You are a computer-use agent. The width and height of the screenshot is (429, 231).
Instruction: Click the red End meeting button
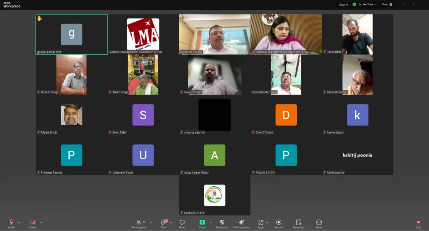point(418,223)
